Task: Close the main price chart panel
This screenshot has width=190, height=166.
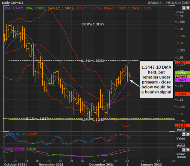Action: (188, 8)
